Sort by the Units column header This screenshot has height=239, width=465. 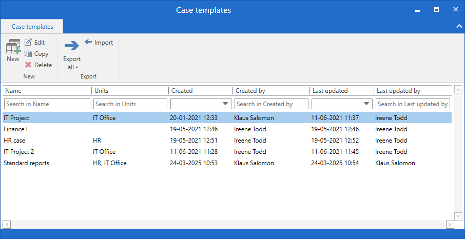pyautogui.click(x=102, y=91)
